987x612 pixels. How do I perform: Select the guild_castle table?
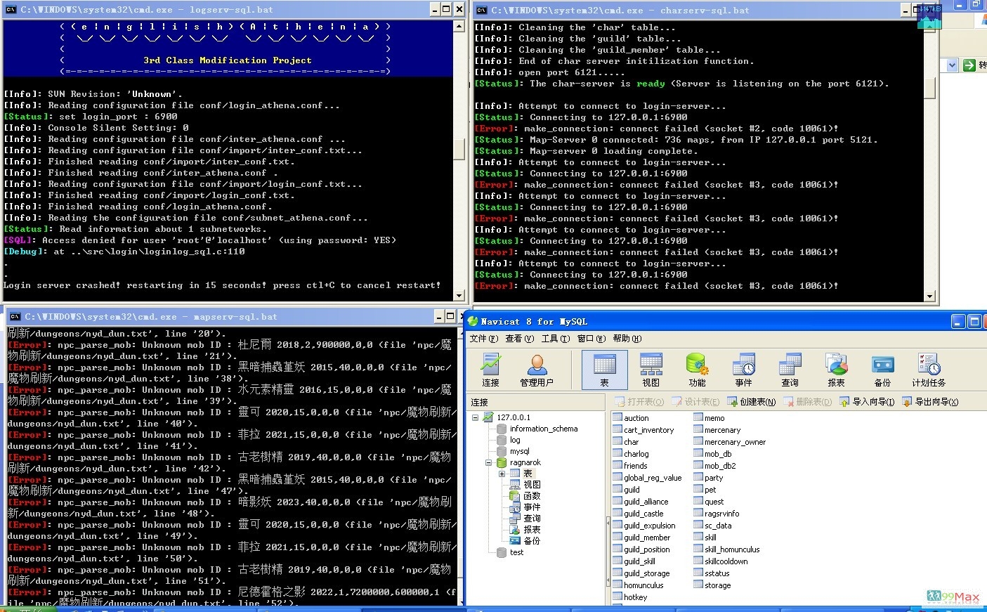click(638, 514)
